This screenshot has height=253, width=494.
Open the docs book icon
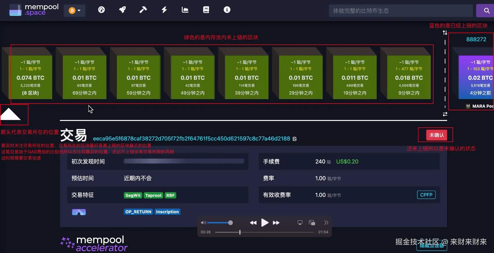point(206,10)
